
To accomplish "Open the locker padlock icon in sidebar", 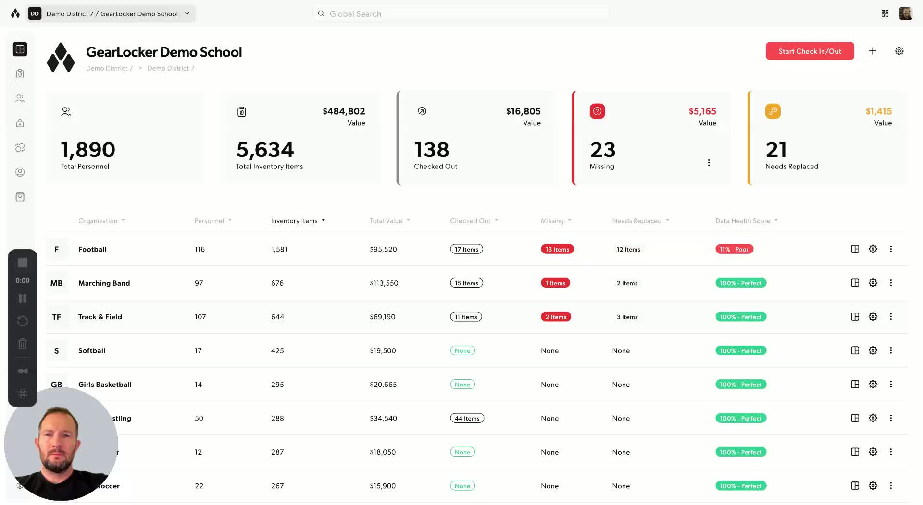I will point(20,123).
